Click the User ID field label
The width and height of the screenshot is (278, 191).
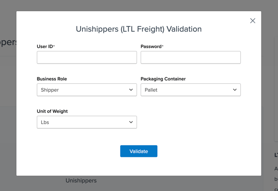[45, 47]
